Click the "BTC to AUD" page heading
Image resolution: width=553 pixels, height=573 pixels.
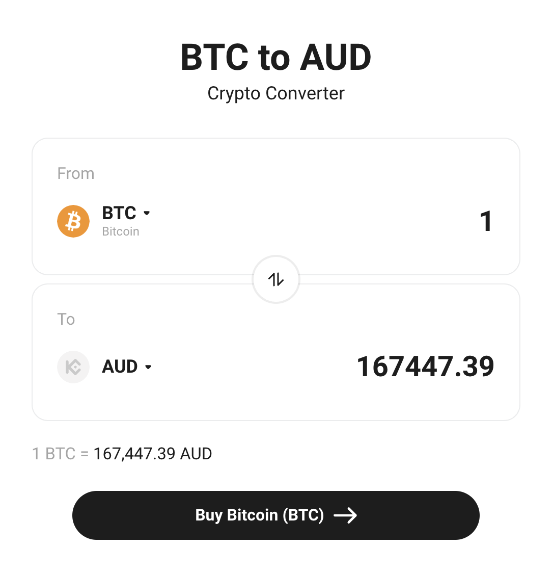coord(276,57)
